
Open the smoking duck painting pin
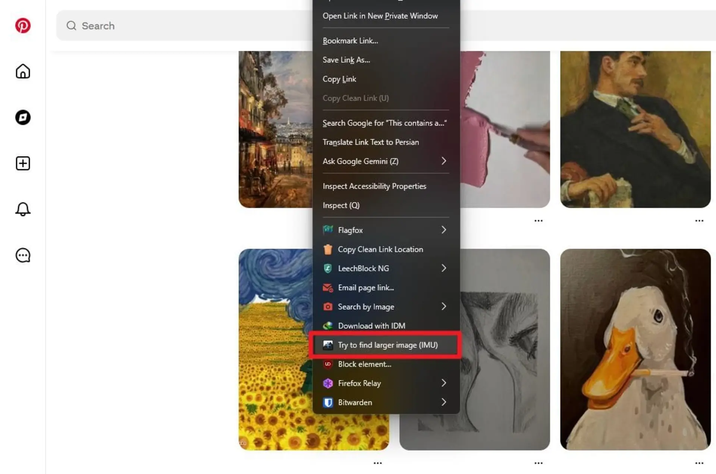(635, 349)
